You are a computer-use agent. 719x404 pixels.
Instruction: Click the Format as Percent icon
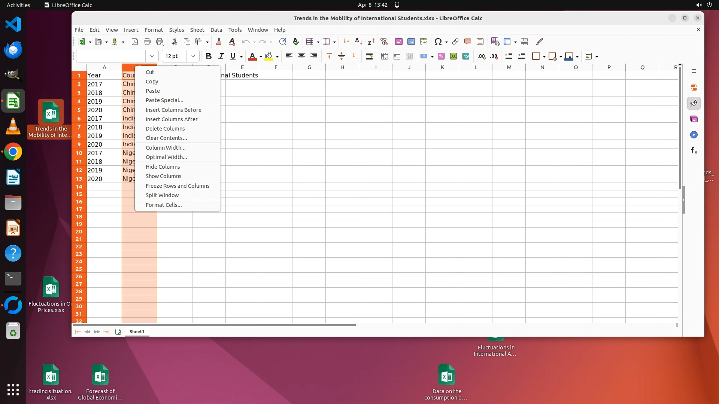(x=441, y=56)
